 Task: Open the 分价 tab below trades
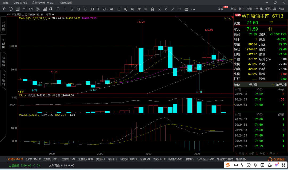(x=252, y=154)
